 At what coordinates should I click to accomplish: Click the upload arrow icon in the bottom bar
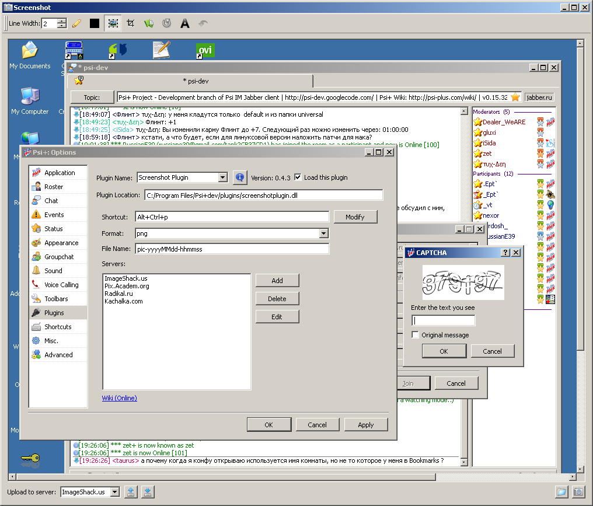131,492
